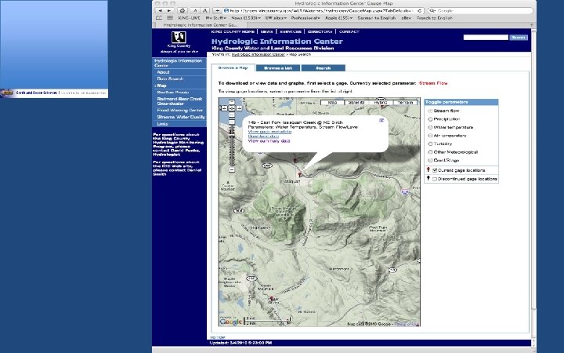
Task: Open Streams Water Quality sidebar link
Action: (x=181, y=117)
